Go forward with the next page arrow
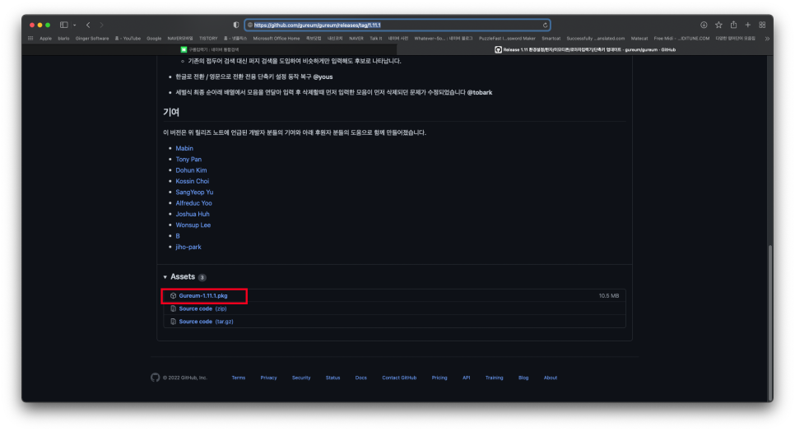Image resolution: width=795 pixels, height=431 pixels. tap(101, 25)
